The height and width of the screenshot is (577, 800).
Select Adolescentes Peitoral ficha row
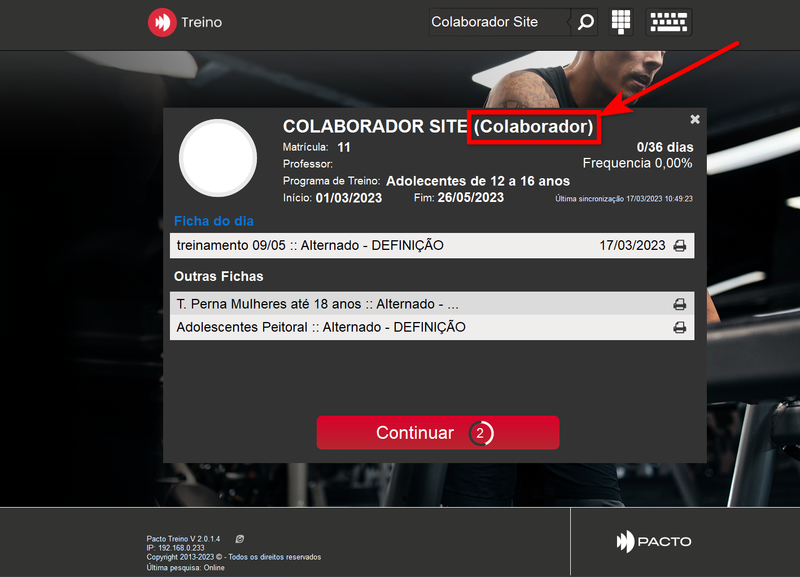(x=432, y=328)
